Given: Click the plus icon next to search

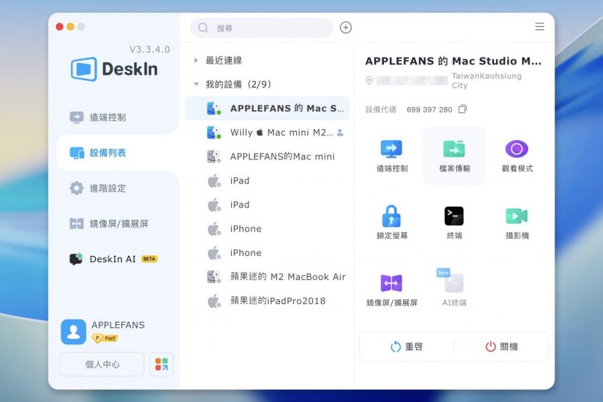Looking at the screenshot, I should coord(346,28).
